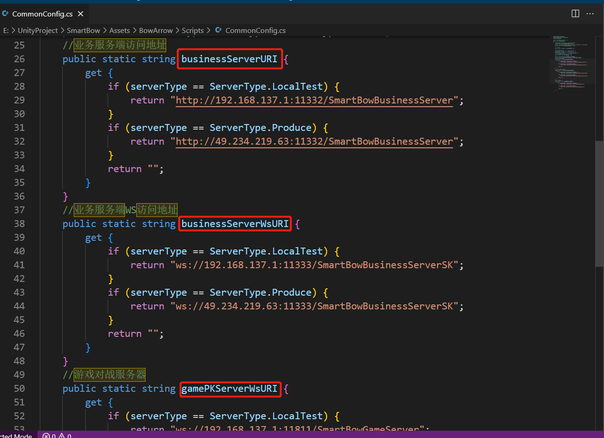Open the Assets breadcrumb segment
The height and width of the screenshot is (438, 604).
[x=119, y=30]
